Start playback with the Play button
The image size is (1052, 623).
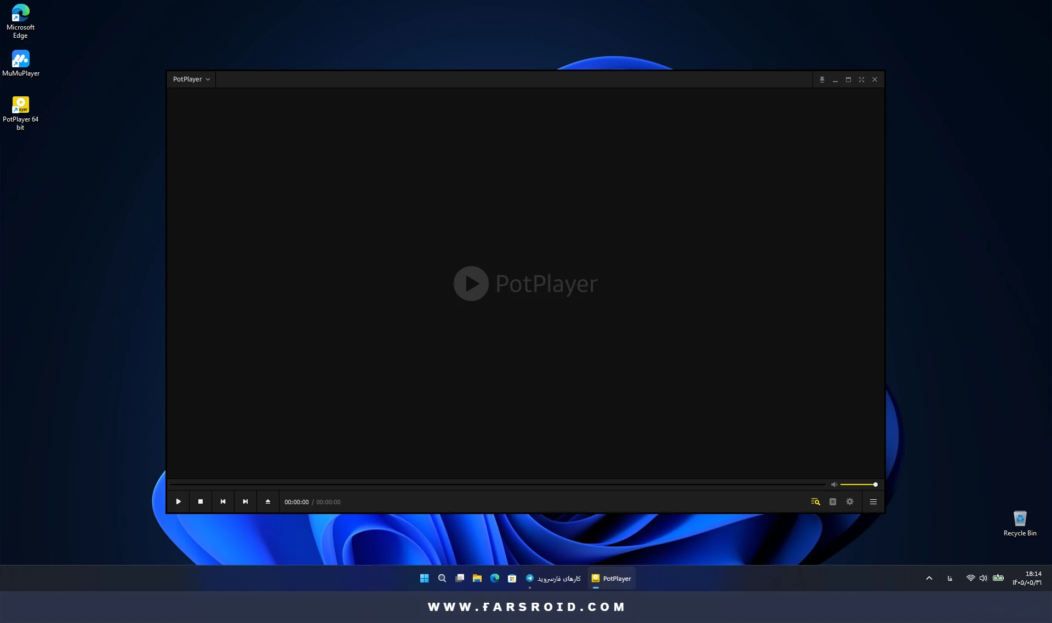[x=178, y=501]
